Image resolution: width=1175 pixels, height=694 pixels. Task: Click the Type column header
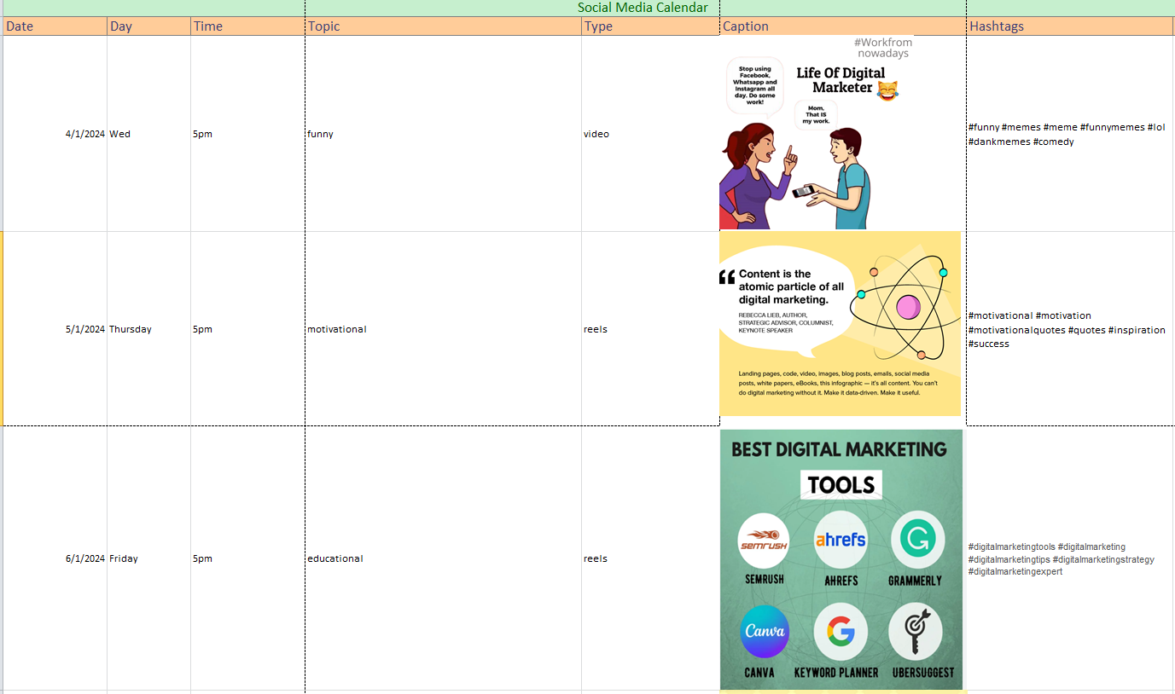(x=651, y=26)
